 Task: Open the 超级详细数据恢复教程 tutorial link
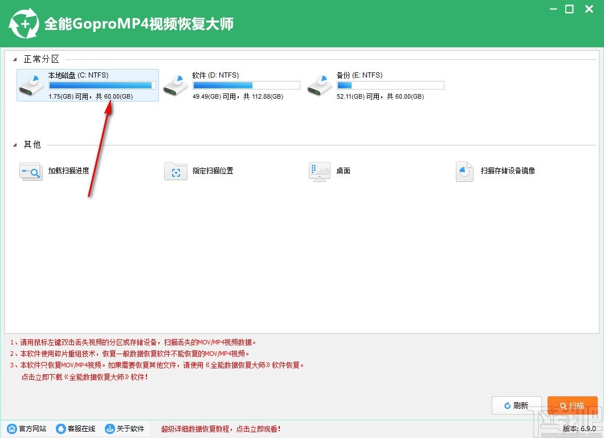point(221,429)
